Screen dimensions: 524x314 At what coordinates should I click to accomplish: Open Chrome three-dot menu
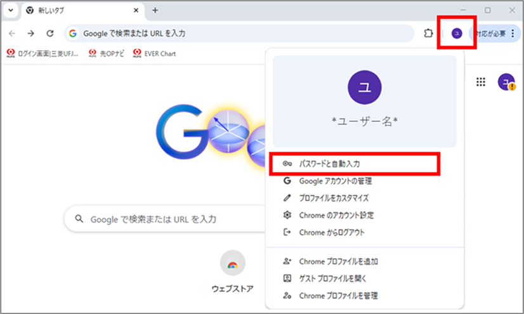513,33
